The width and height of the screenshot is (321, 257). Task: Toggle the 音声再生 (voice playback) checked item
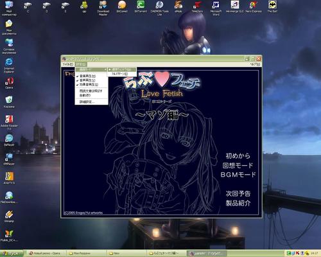click(91, 80)
